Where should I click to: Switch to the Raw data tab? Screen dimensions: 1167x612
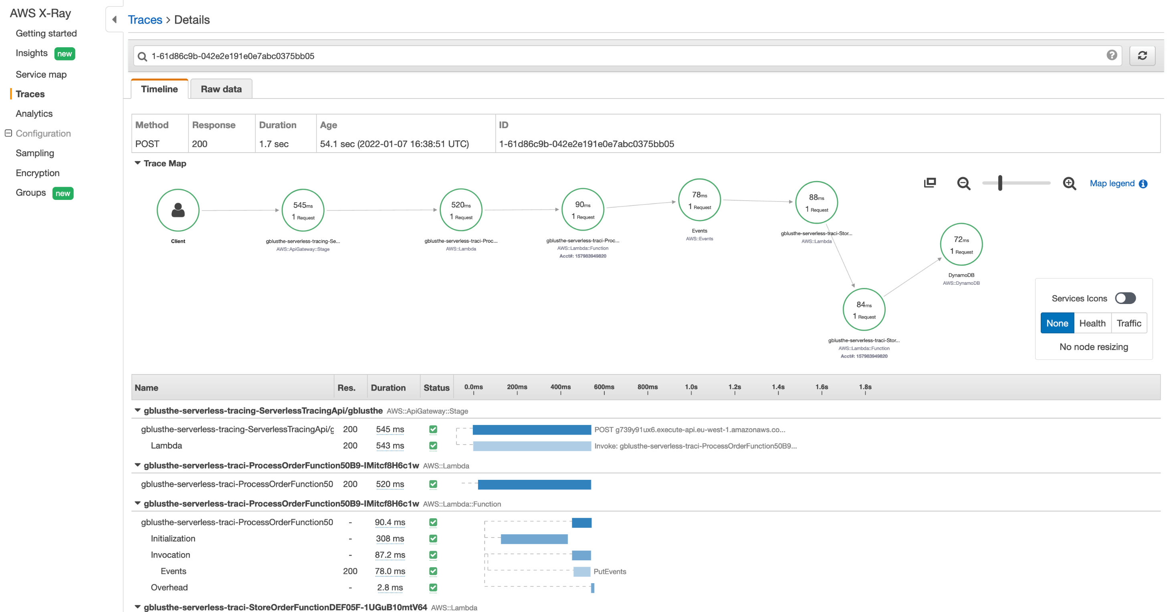coord(221,89)
